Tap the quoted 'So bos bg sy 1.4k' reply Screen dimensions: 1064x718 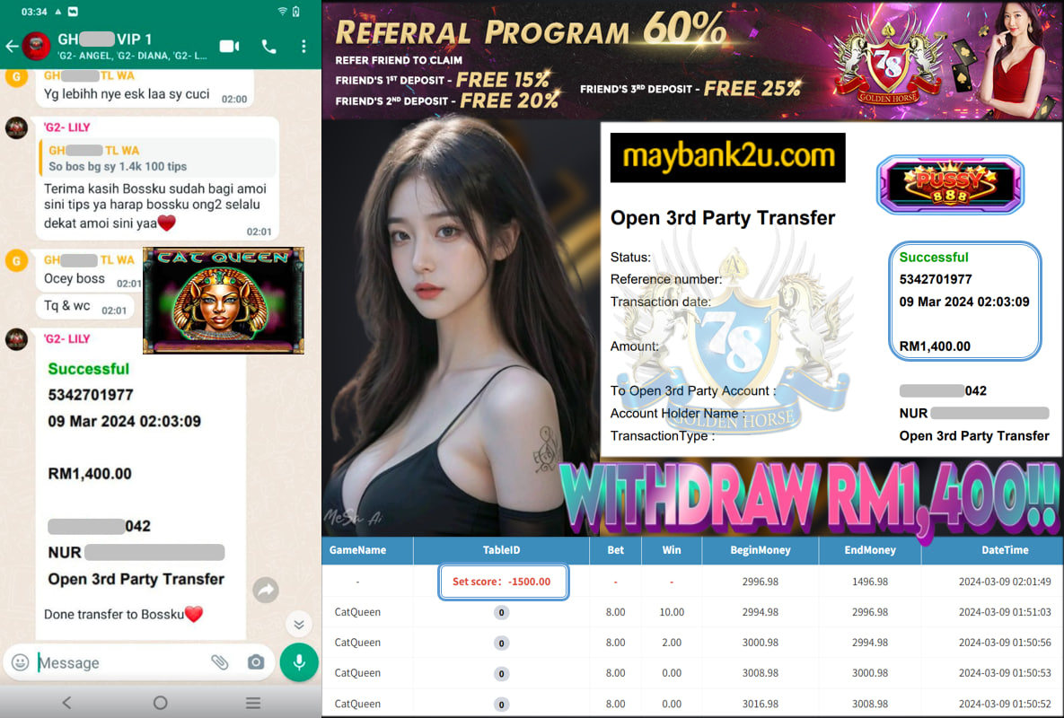click(x=158, y=159)
